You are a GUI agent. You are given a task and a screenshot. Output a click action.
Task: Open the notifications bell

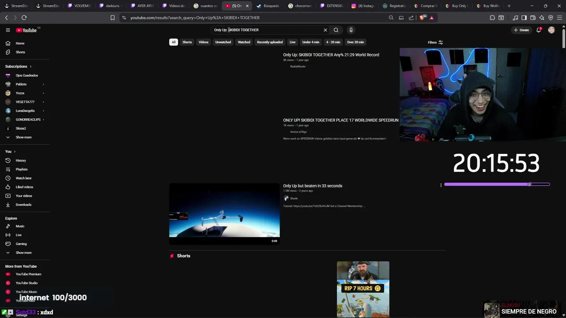(539, 30)
